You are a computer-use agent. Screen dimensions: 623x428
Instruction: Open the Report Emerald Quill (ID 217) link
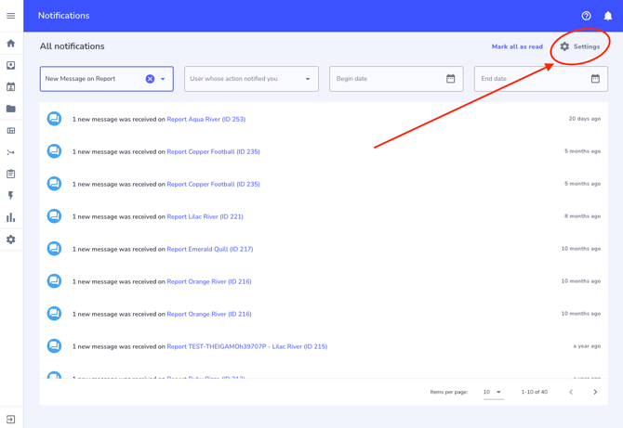209,249
